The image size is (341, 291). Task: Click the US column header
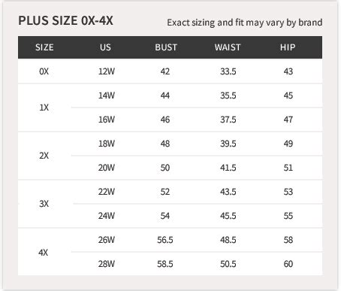105,47
